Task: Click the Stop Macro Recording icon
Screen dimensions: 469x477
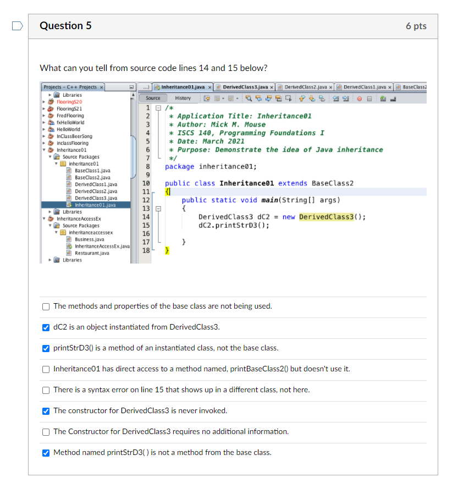Action: tap(369, 99)
